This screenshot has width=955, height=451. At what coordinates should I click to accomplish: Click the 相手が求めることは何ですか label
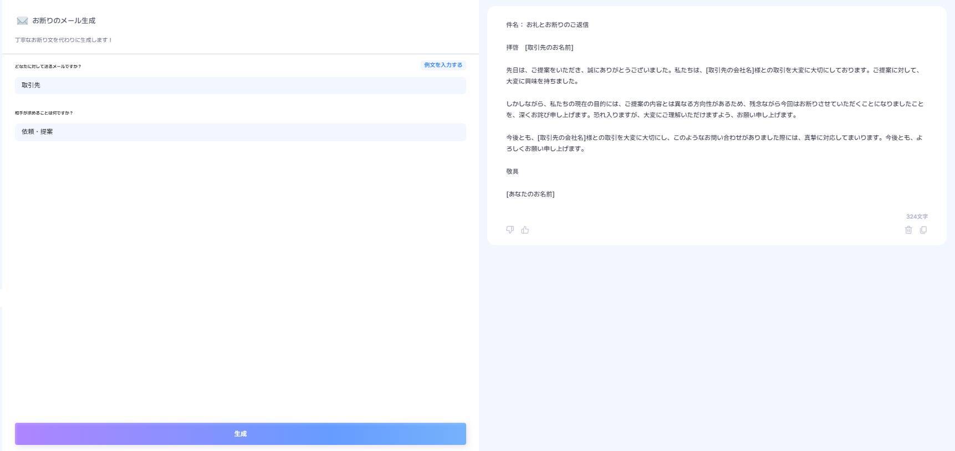(x=44, y=113)
